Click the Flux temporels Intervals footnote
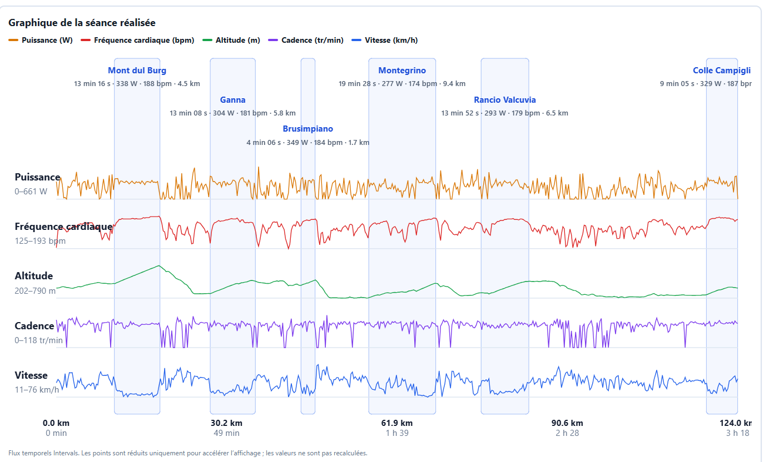The image size is (764, 462). click(x=188, y=453)
